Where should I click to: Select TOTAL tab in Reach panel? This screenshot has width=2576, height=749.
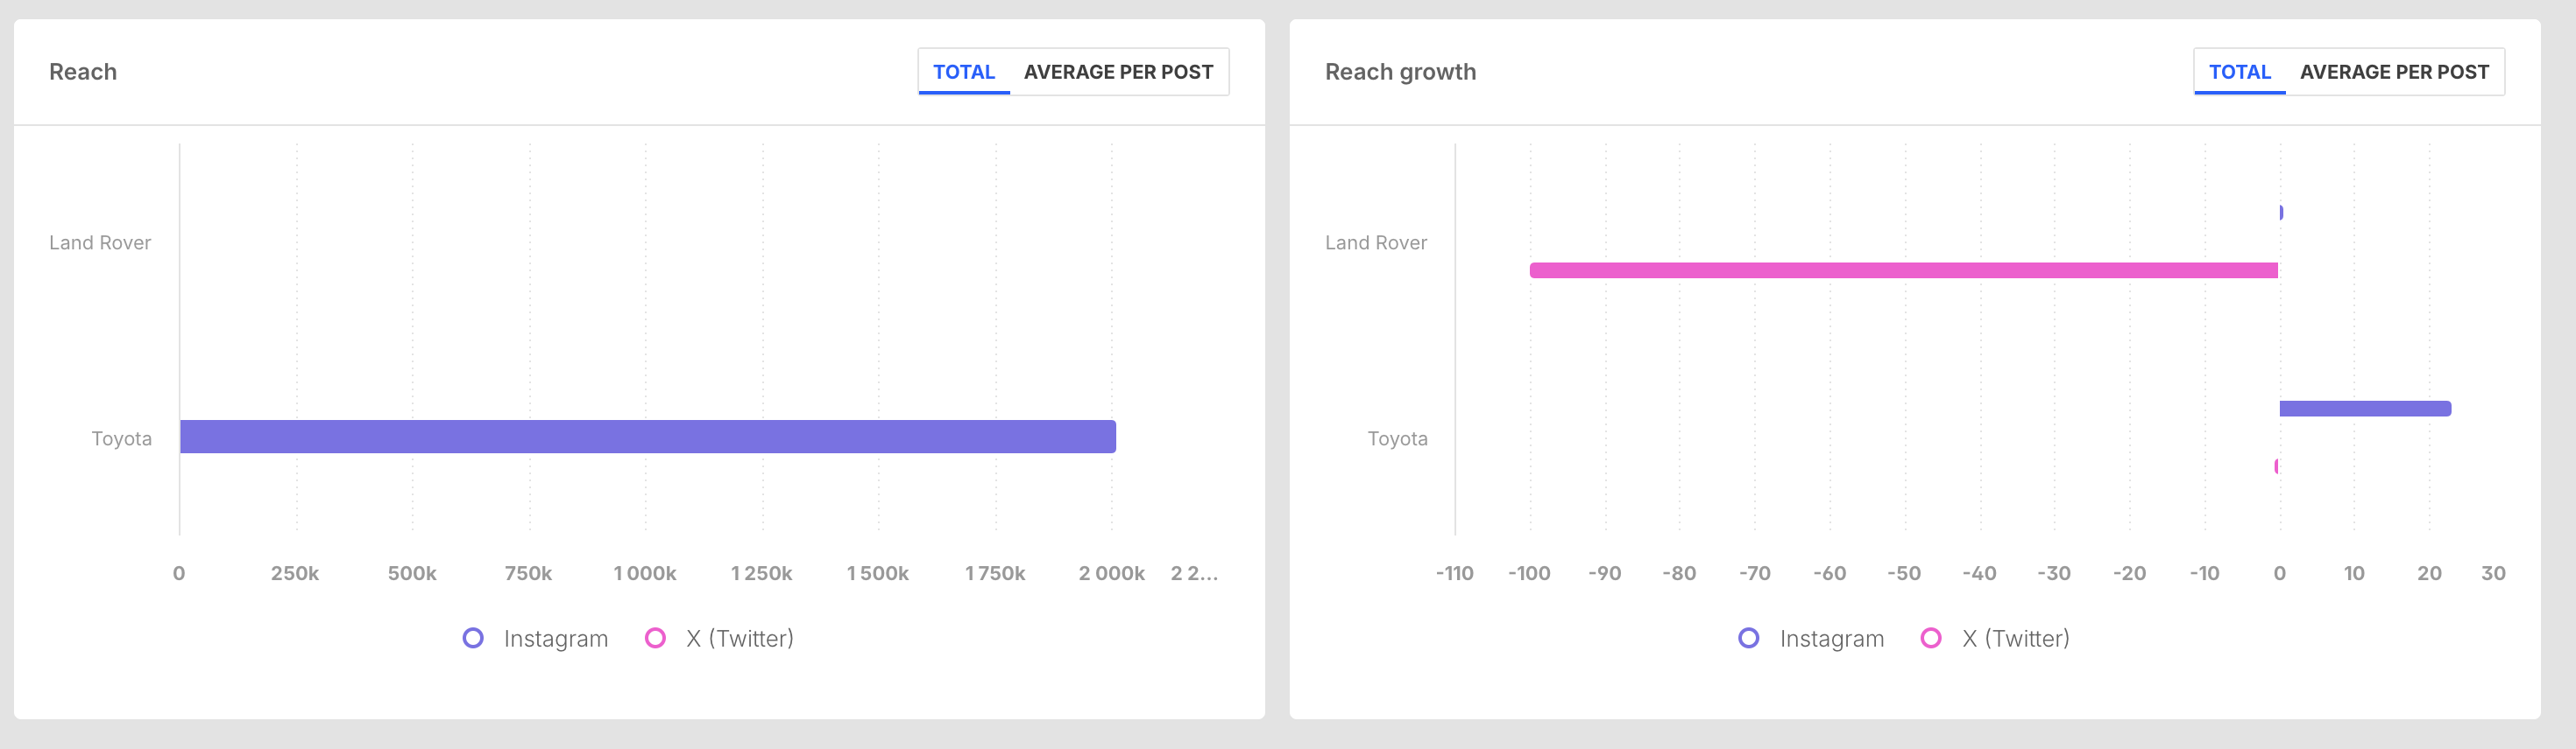coord(964,72)
